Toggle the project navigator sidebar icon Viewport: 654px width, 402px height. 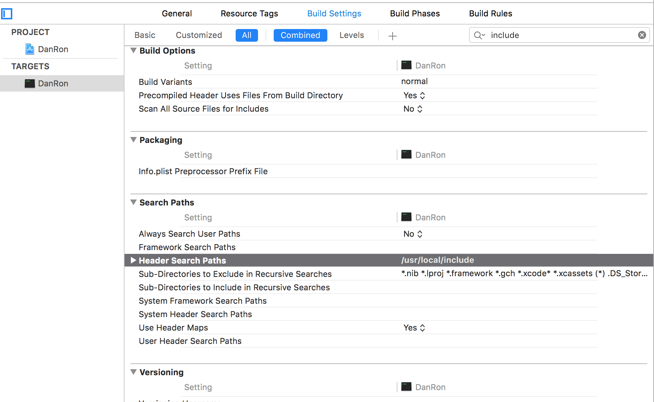click(x=7, y=14)
